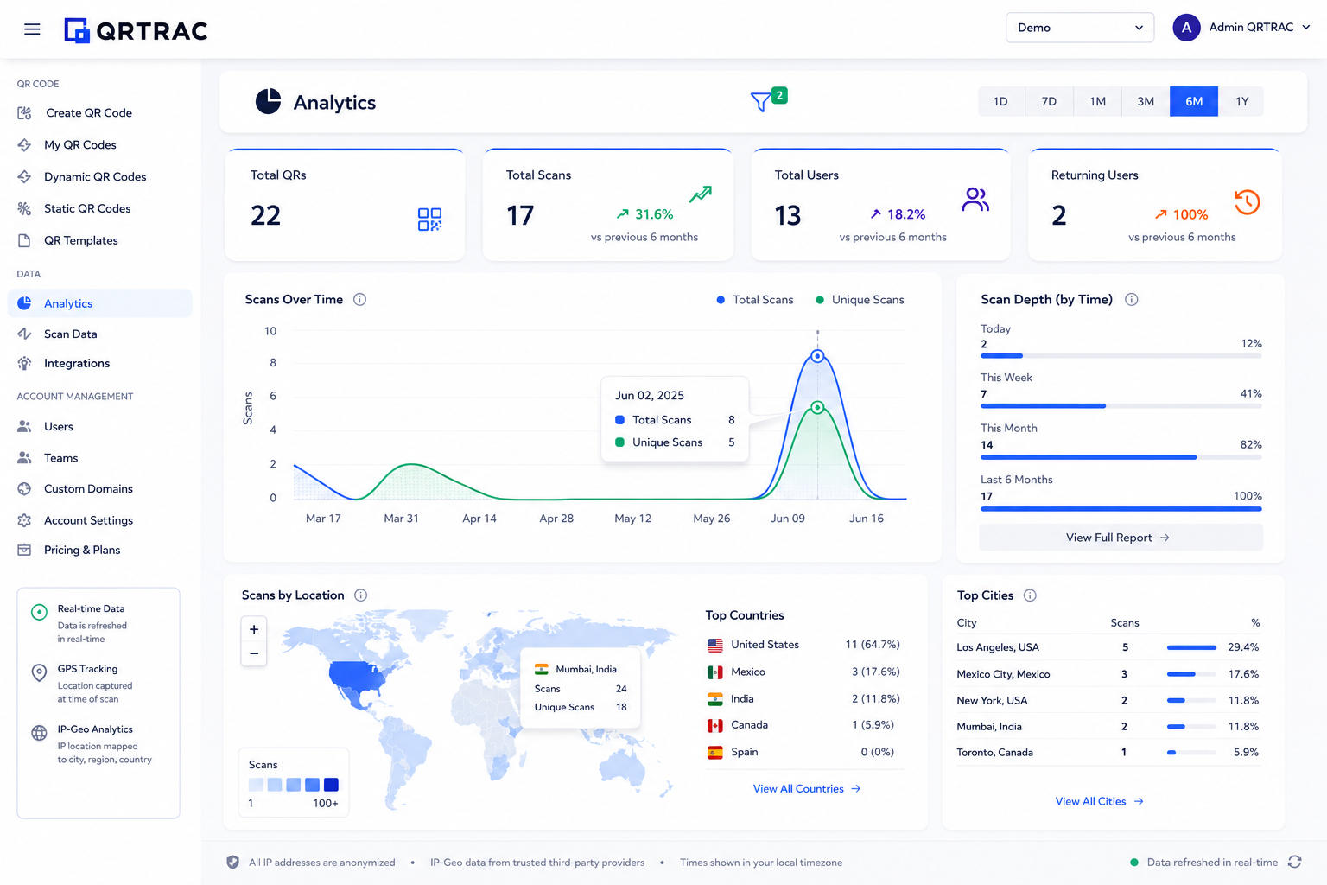Click the darkest blue scans legend swatch
The height and width of the screenshot is (885, 1327).
coord(331,785)
